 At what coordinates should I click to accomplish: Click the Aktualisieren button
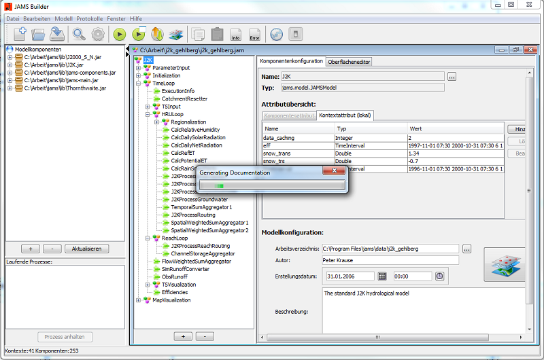86,249
